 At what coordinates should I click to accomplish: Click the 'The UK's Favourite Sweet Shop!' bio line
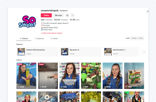click(x=55, y=23)
